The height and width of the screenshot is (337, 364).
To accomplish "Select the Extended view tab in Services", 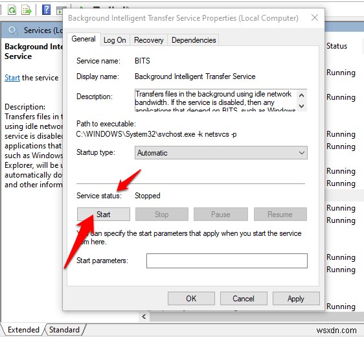I will (x=23, y=330).
